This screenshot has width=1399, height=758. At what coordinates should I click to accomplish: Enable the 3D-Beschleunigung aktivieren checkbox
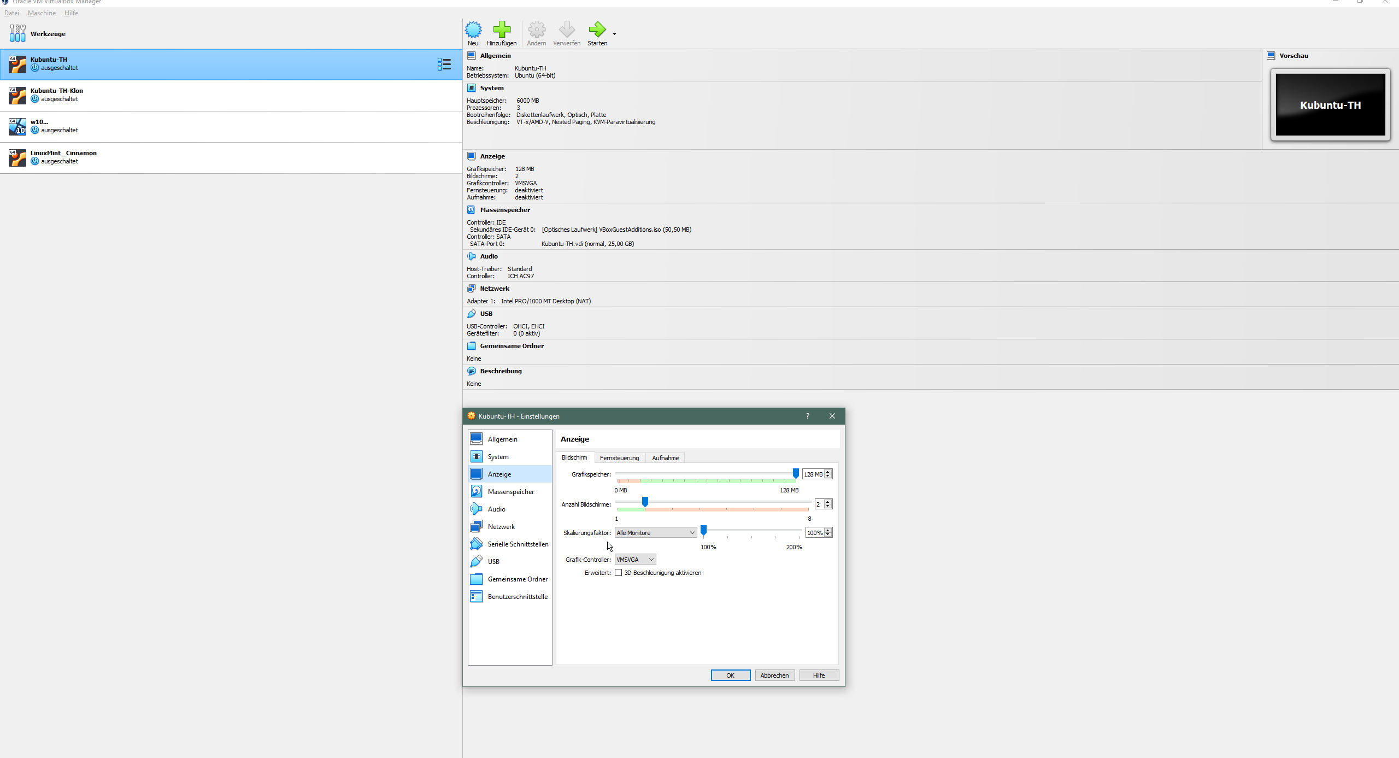[619, 573]
